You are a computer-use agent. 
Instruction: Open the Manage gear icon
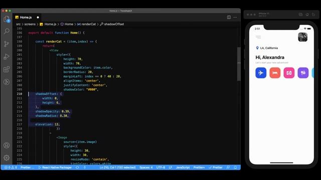(x=7, y=158)
